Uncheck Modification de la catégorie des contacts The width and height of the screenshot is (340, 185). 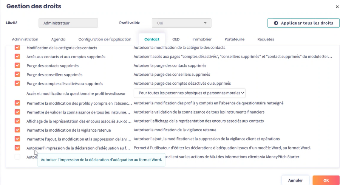tap(17, 48)
